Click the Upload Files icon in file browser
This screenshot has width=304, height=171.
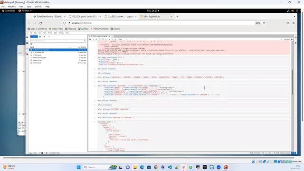pyautogui.click(x=44, y=37)
